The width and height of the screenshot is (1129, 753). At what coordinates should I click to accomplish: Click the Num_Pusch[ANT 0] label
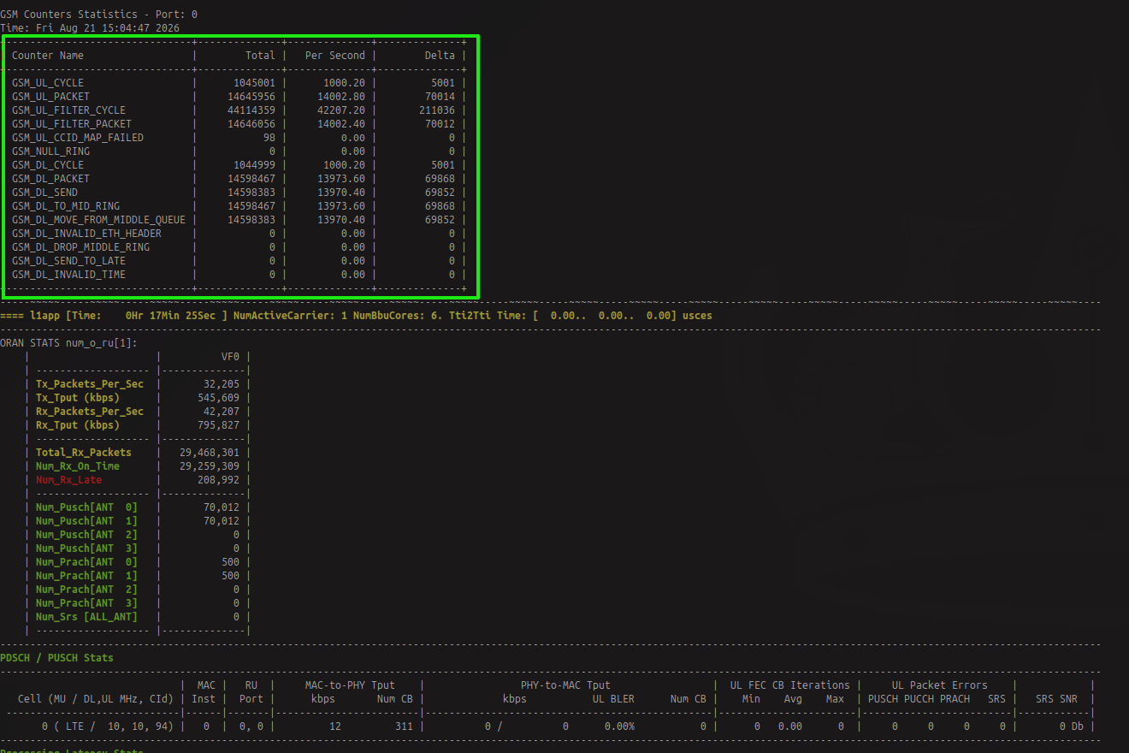[86, 507]
